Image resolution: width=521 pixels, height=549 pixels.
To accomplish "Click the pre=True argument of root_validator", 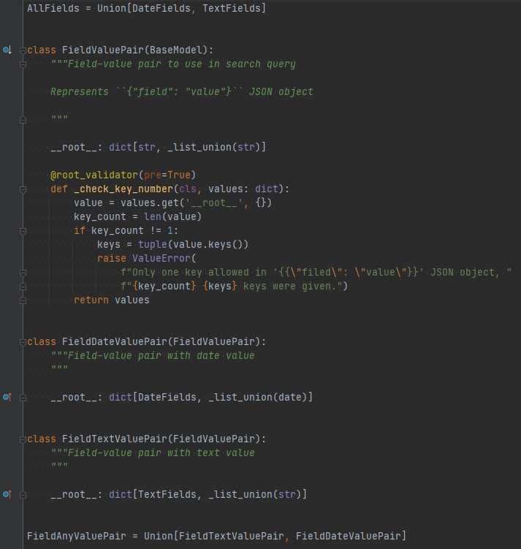I will [x=167, y=175].
